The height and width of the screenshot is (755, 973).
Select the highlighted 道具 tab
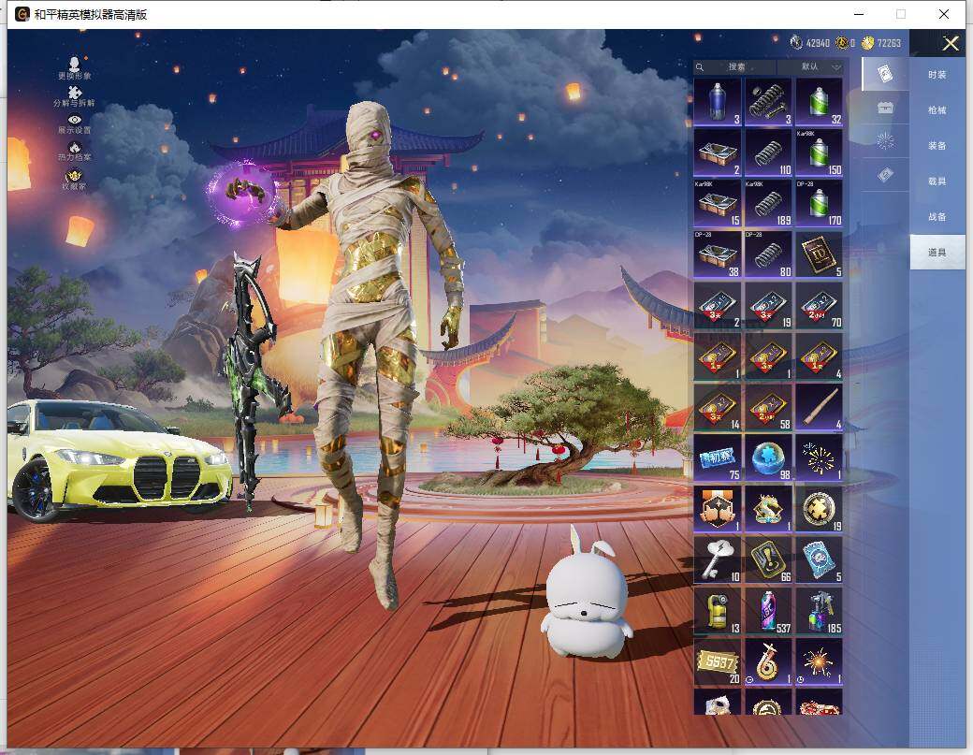[x=937, y=252]
